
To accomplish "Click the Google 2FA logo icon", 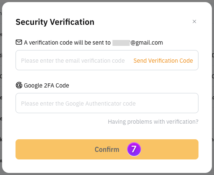I will pyautogui.click(x=19, y=85).
